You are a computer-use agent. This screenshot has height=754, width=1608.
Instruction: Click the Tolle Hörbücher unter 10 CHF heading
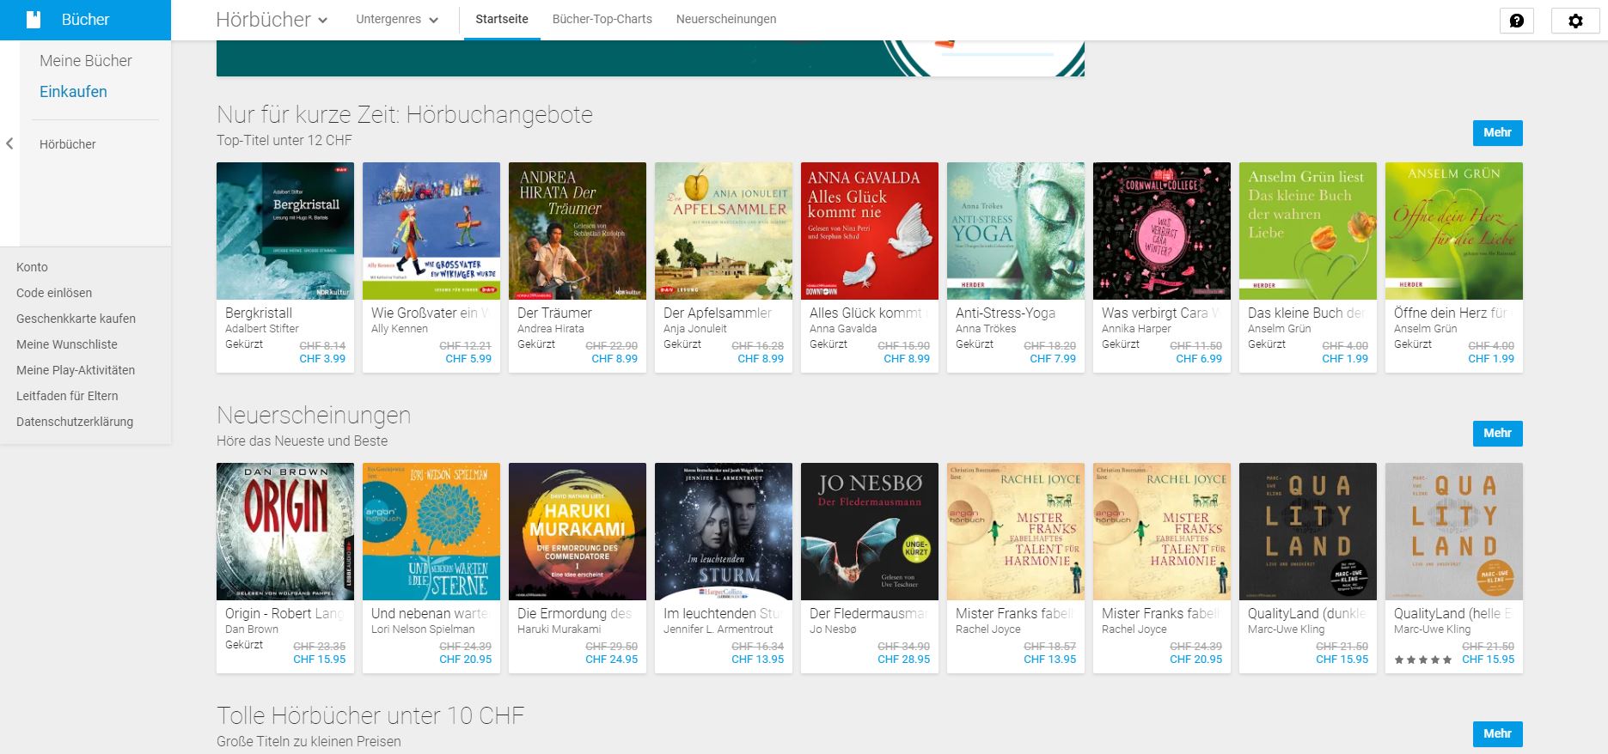tap(370, 716)
